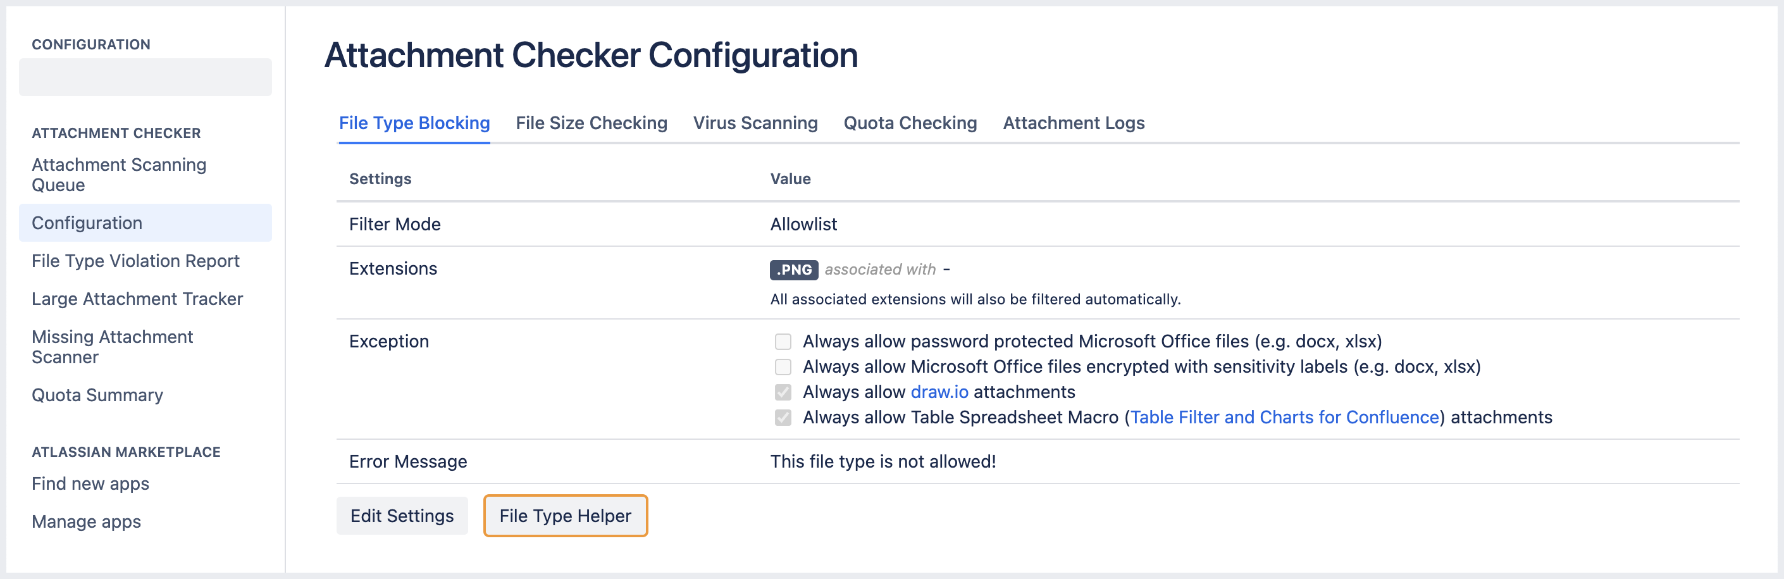Switch to the Quota Checking tab
Screen dimensions: 1784x579
(910, 123)
